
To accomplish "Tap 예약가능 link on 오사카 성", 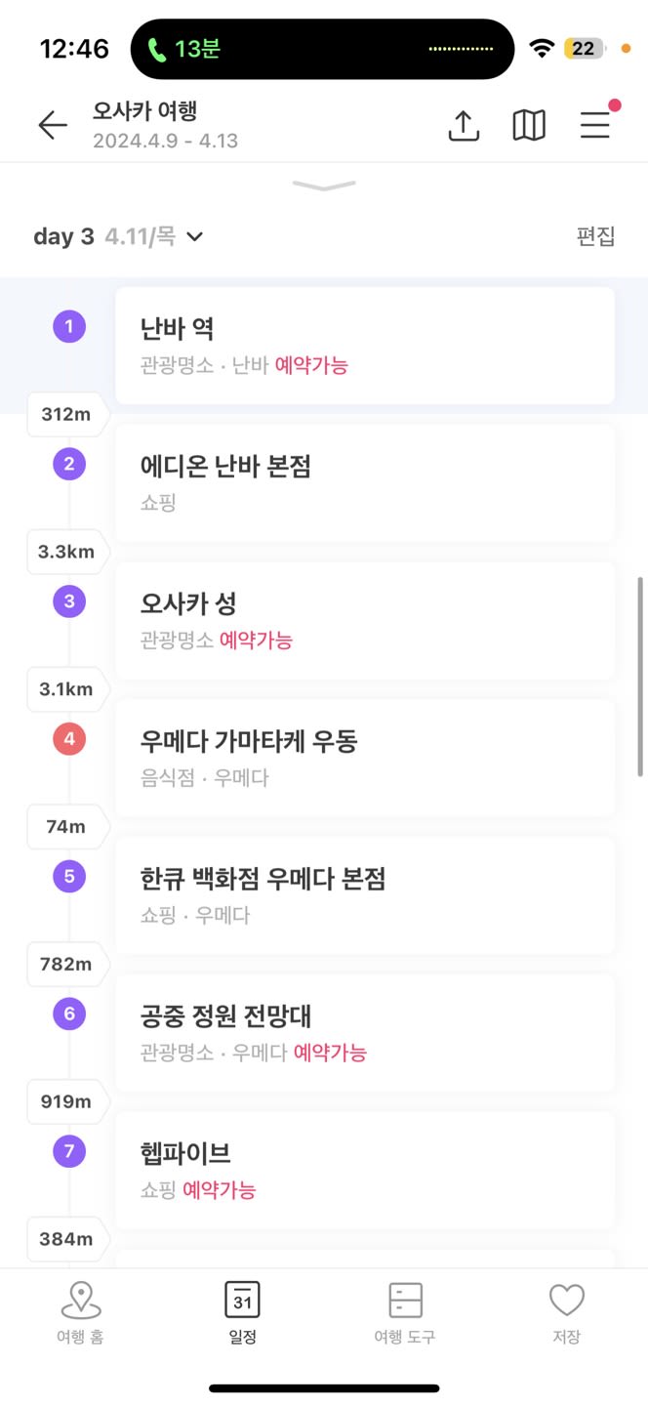I will pos(256,641).
